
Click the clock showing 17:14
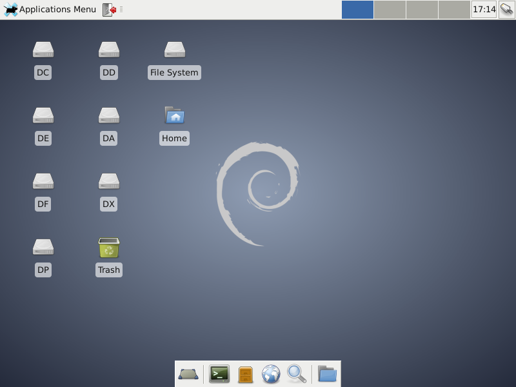click(x=484, y=10)
